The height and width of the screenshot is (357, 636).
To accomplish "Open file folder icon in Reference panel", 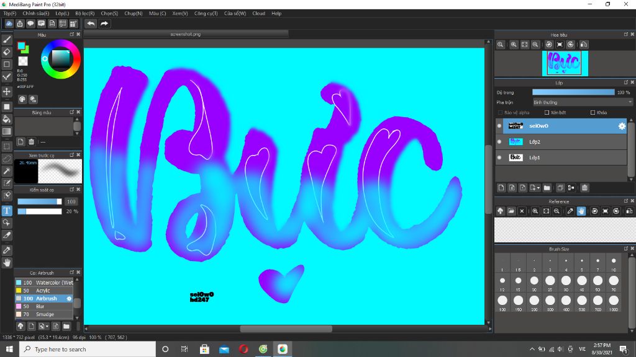I will click(x=511, y=211).
